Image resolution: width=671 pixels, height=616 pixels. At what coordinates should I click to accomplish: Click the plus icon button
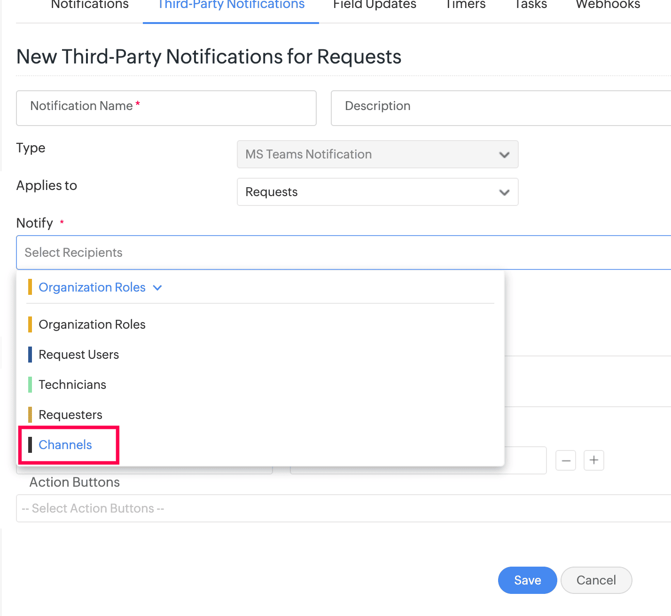point(594,460)
